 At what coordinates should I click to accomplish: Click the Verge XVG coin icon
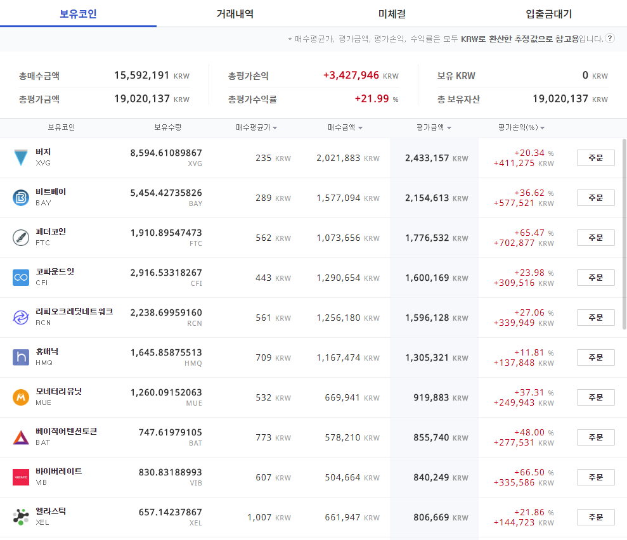[21, 157]
